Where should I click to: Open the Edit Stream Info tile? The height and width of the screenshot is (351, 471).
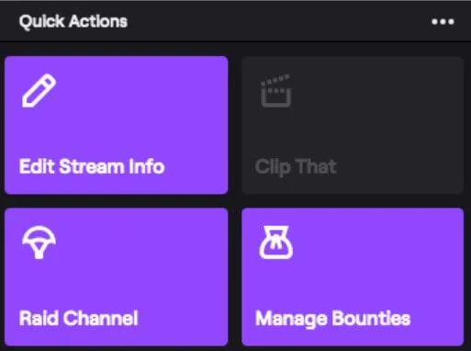pos(117,125)
